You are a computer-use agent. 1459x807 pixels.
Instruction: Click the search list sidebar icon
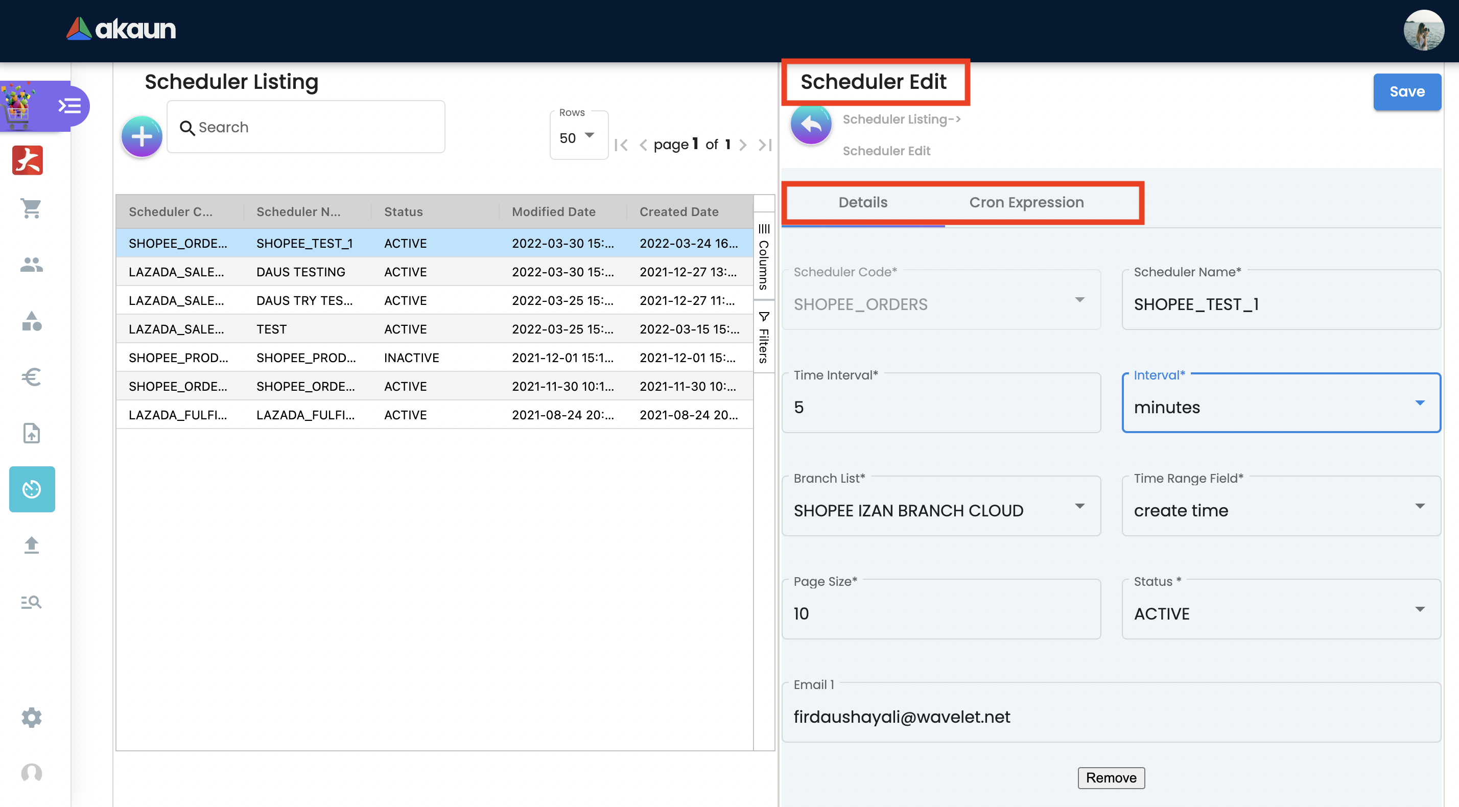click(x=31, y=602)
